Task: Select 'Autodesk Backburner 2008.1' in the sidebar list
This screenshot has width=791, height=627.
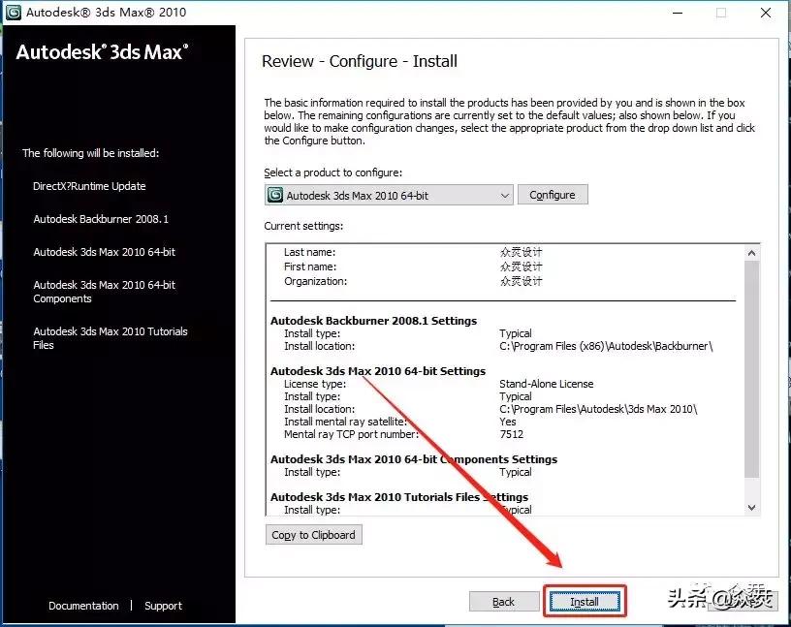Action: 101,219
